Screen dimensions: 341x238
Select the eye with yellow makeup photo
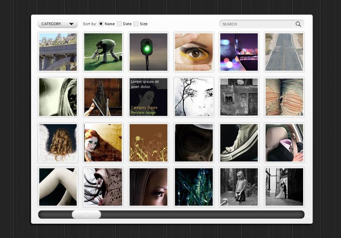click(194, 52)
